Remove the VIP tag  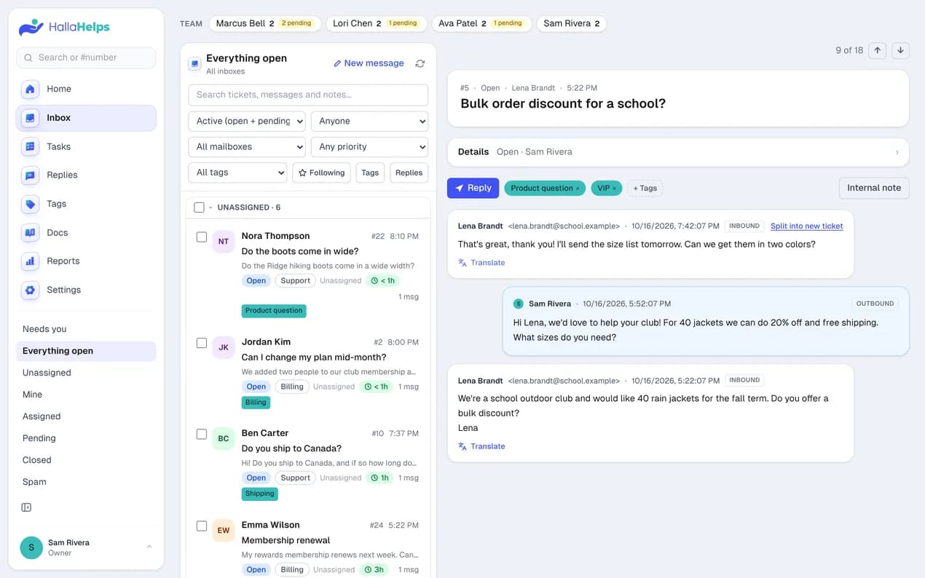(x=614, y=189)
